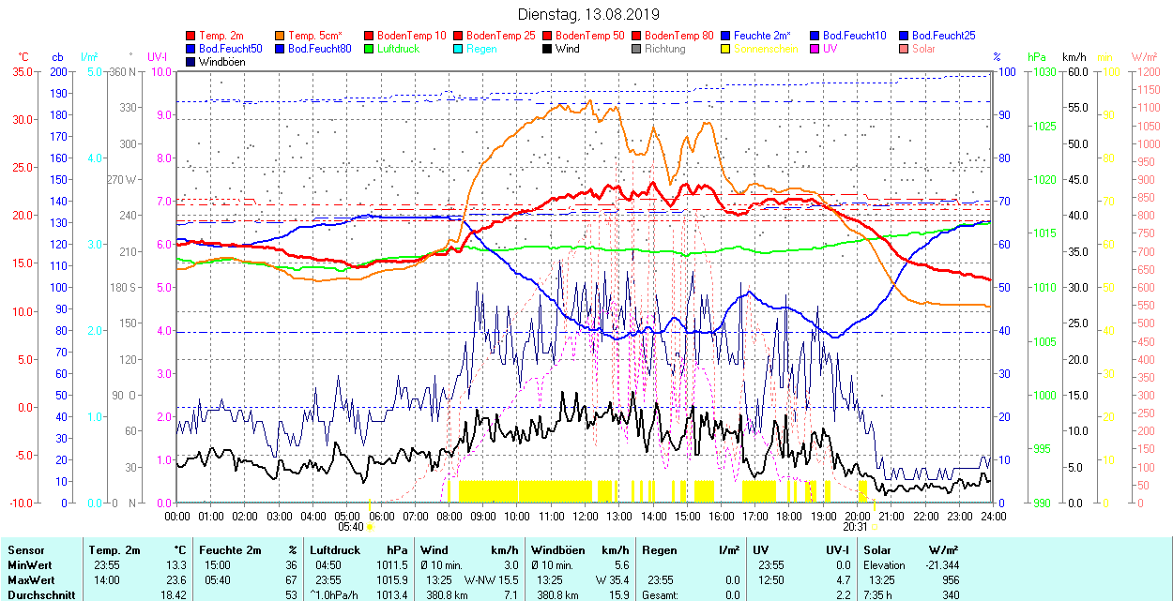The width and height of the screenshot is (1173, 601).
Task: Click the orange Temp. 5cm legend swatch
Action: pyautogui.click(x=281, y=36)
